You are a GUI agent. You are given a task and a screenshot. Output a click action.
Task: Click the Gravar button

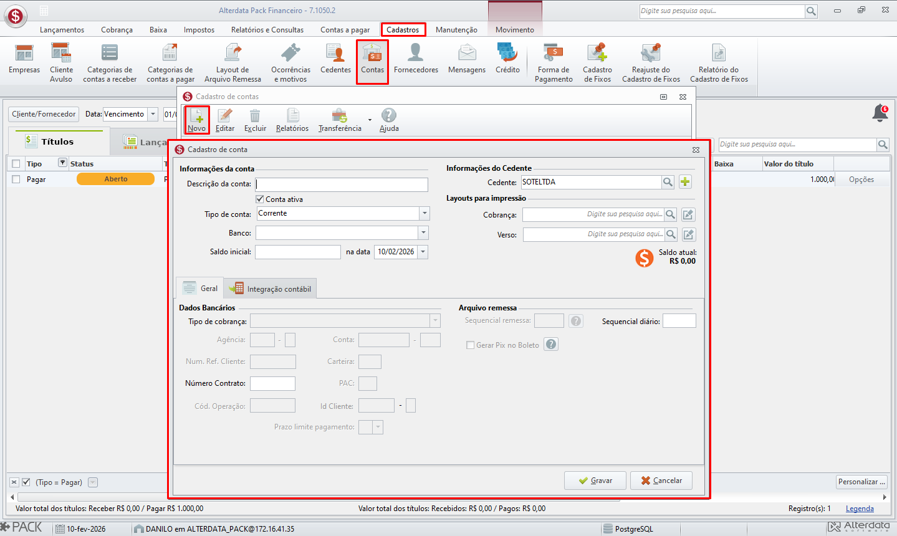[x=595, y=481]
